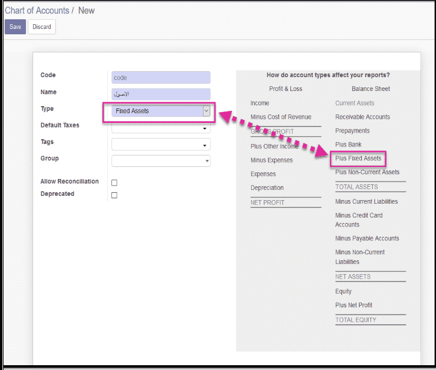Open the Fixed Assets type dropdown arrow
The image size is (436, 370).
click(207, 111)
